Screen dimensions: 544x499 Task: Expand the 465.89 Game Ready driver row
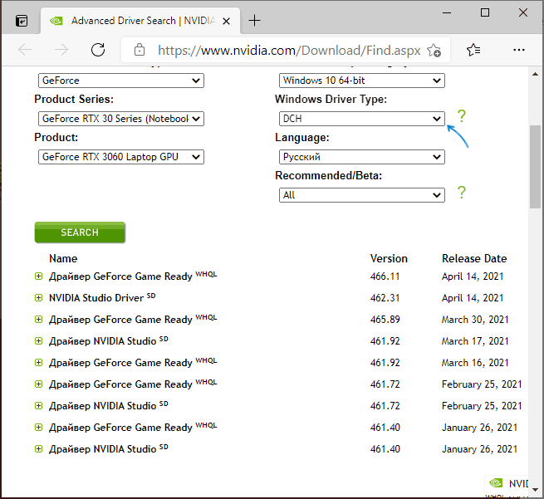click(38, 320)
